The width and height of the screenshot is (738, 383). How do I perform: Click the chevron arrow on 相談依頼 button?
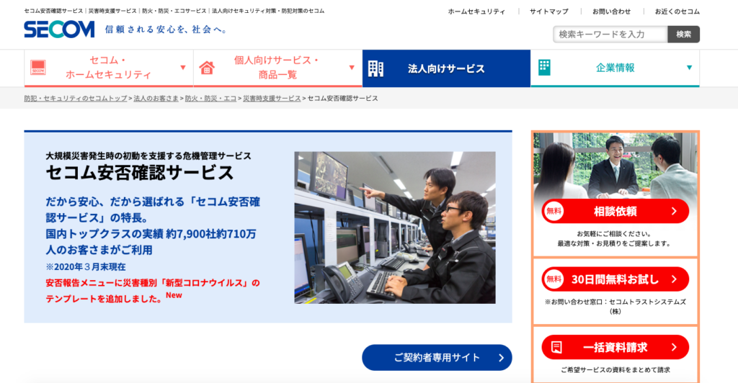674,211
